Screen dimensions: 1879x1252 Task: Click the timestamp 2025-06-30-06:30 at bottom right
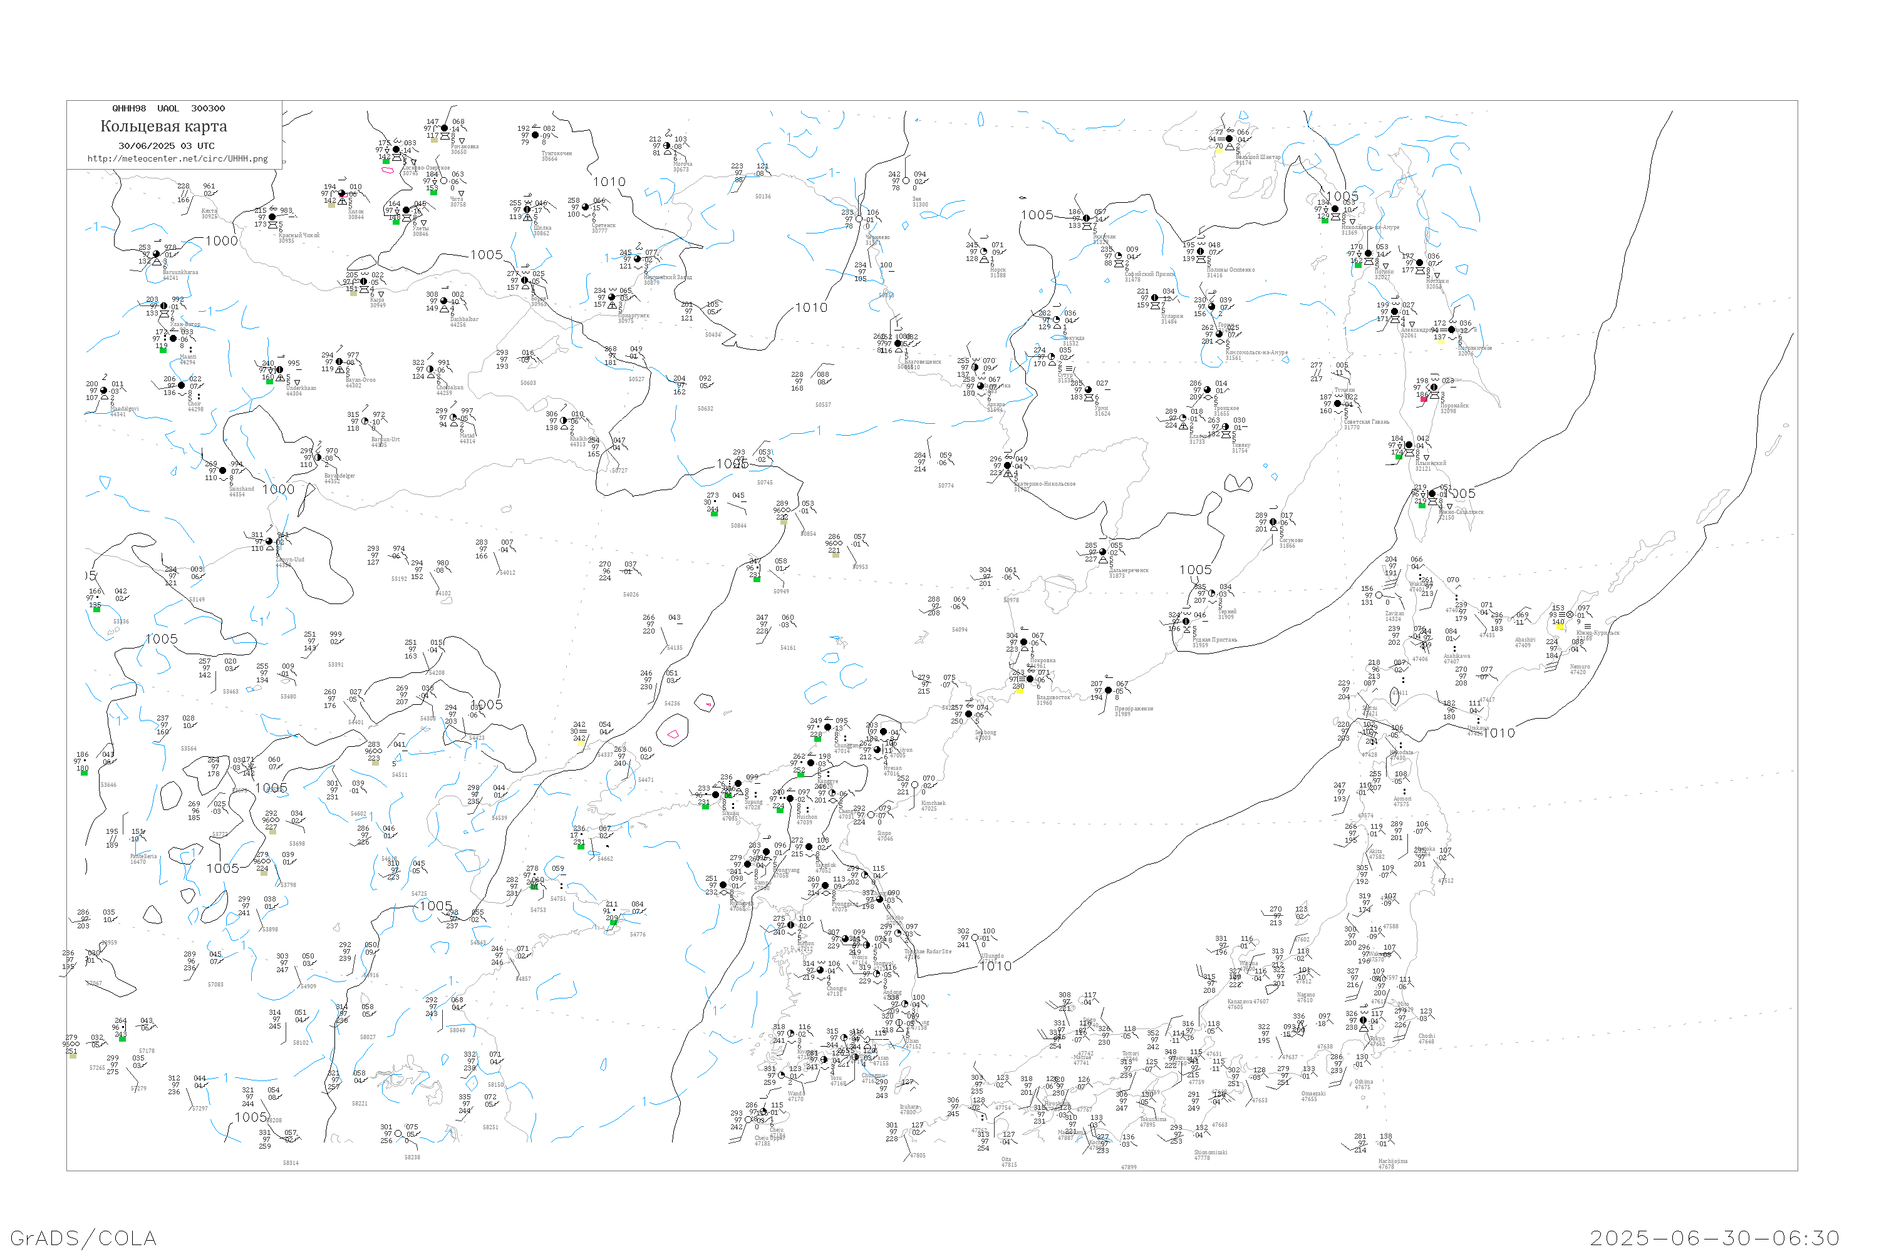1716,1238
